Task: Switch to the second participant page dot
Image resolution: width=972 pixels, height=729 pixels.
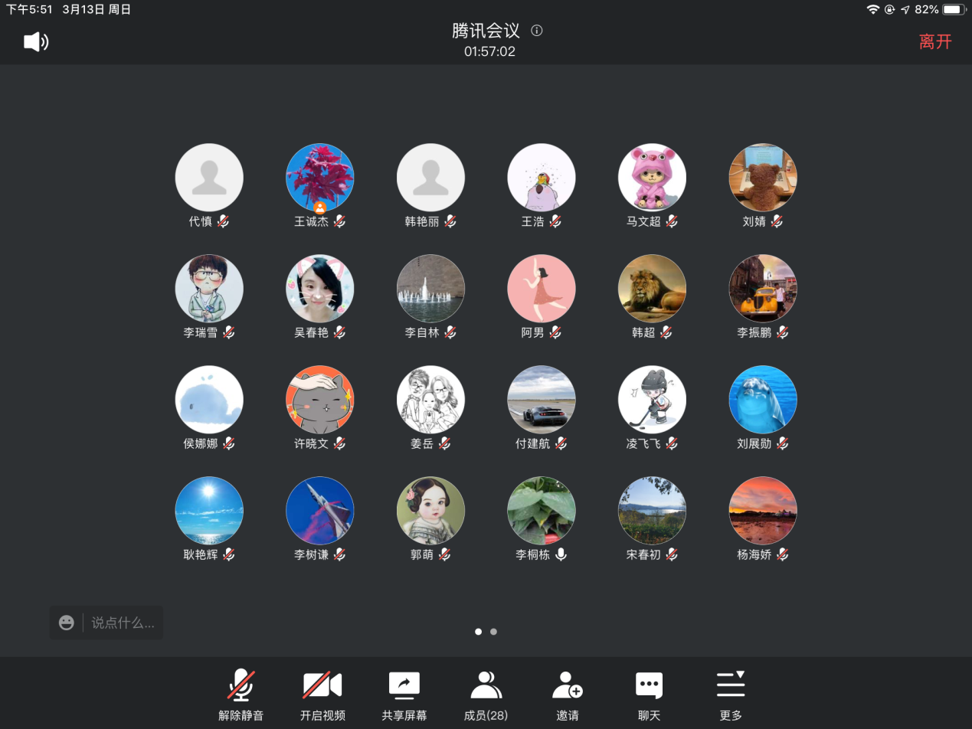Action: 493,632
